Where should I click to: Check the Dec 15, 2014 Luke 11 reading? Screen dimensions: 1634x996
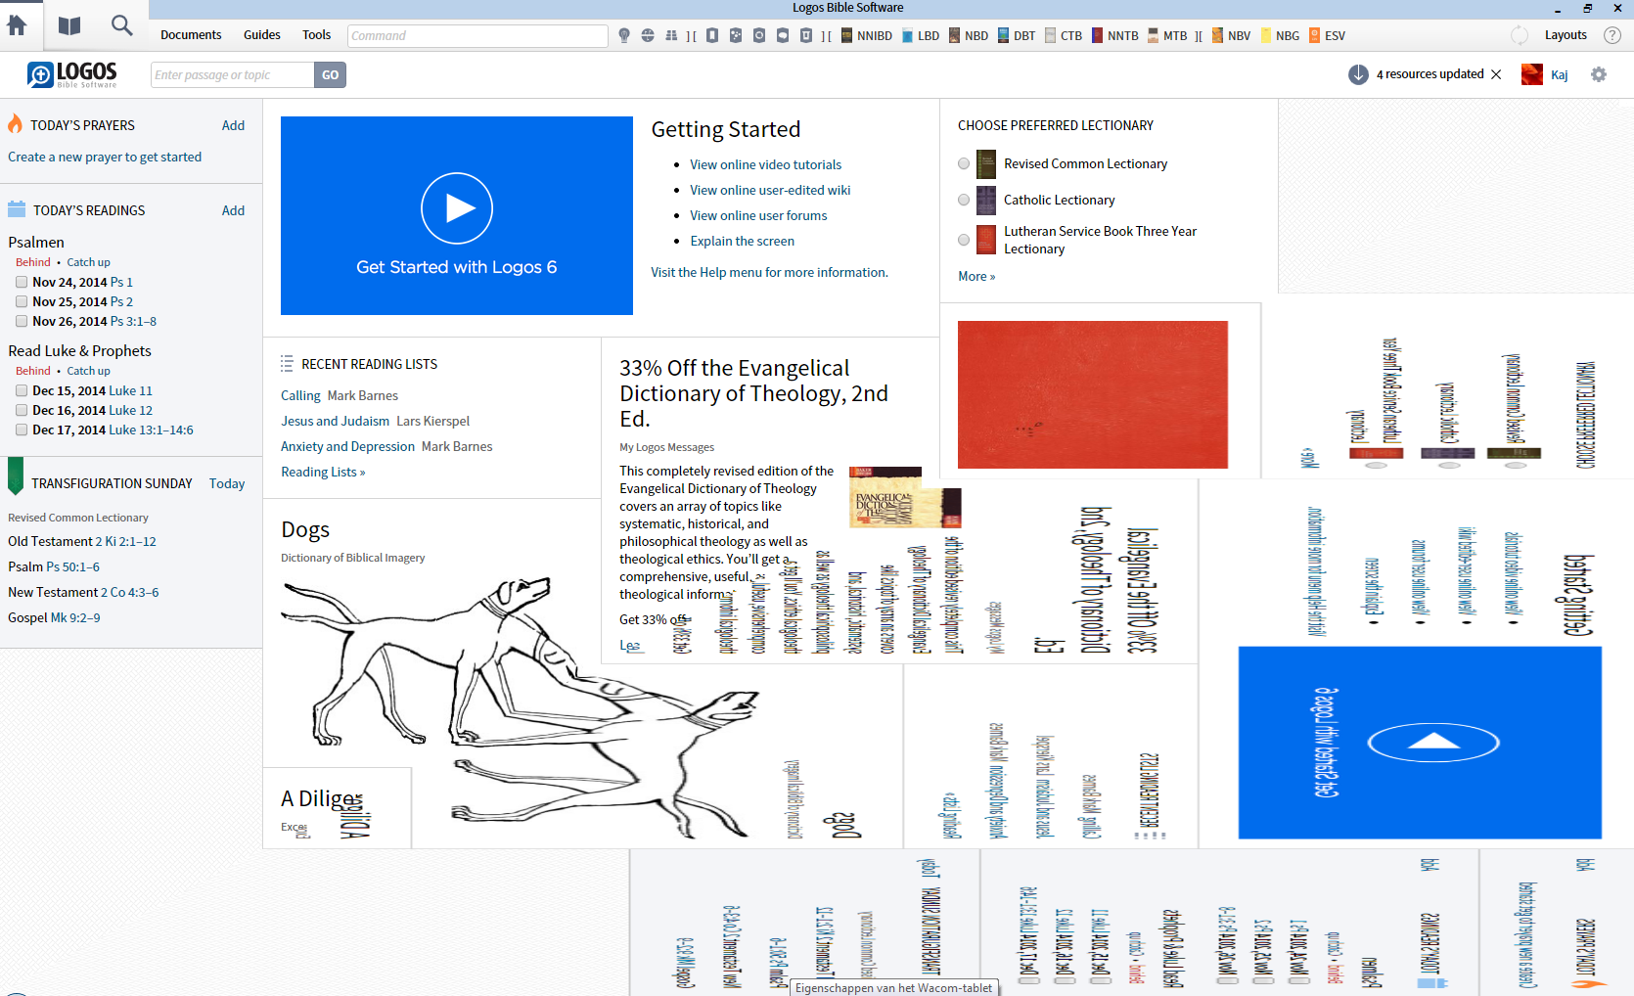coord(22,390)
